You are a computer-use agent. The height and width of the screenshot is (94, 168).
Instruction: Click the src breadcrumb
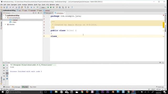coord(19,10)
